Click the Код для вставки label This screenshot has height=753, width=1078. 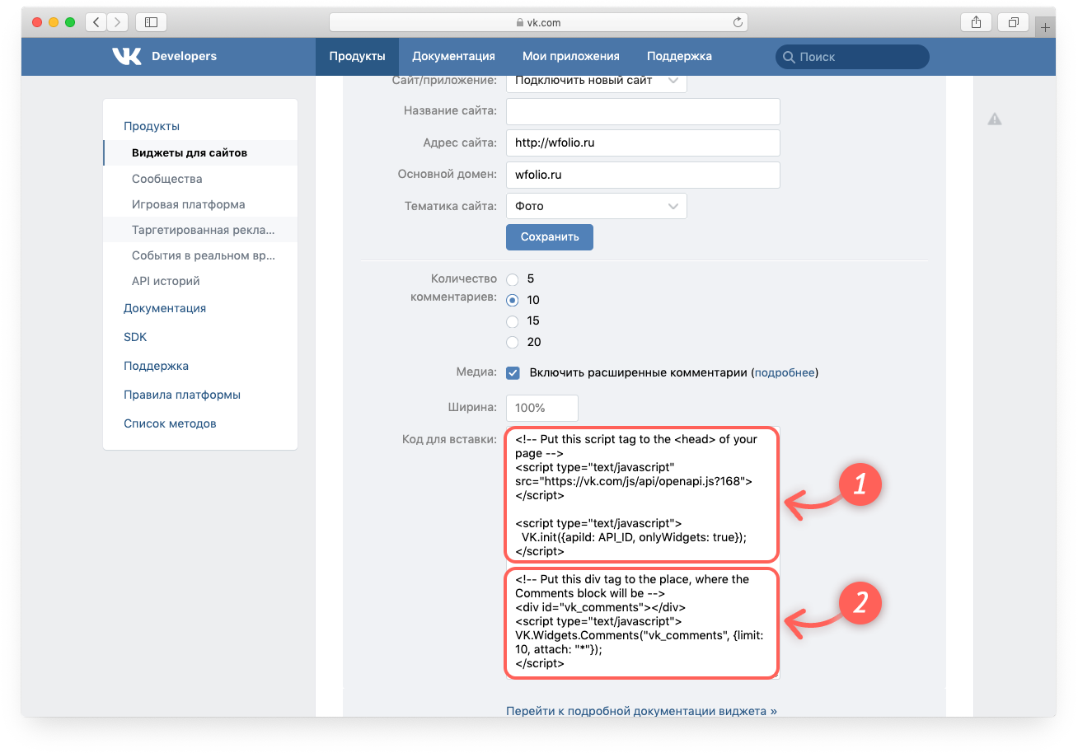(449, 439)
